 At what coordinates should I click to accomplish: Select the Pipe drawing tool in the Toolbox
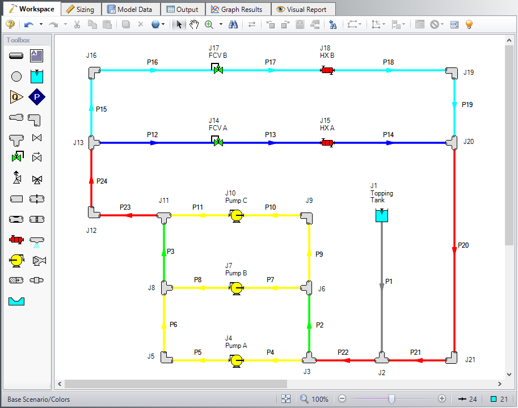(x=16, y=56)
